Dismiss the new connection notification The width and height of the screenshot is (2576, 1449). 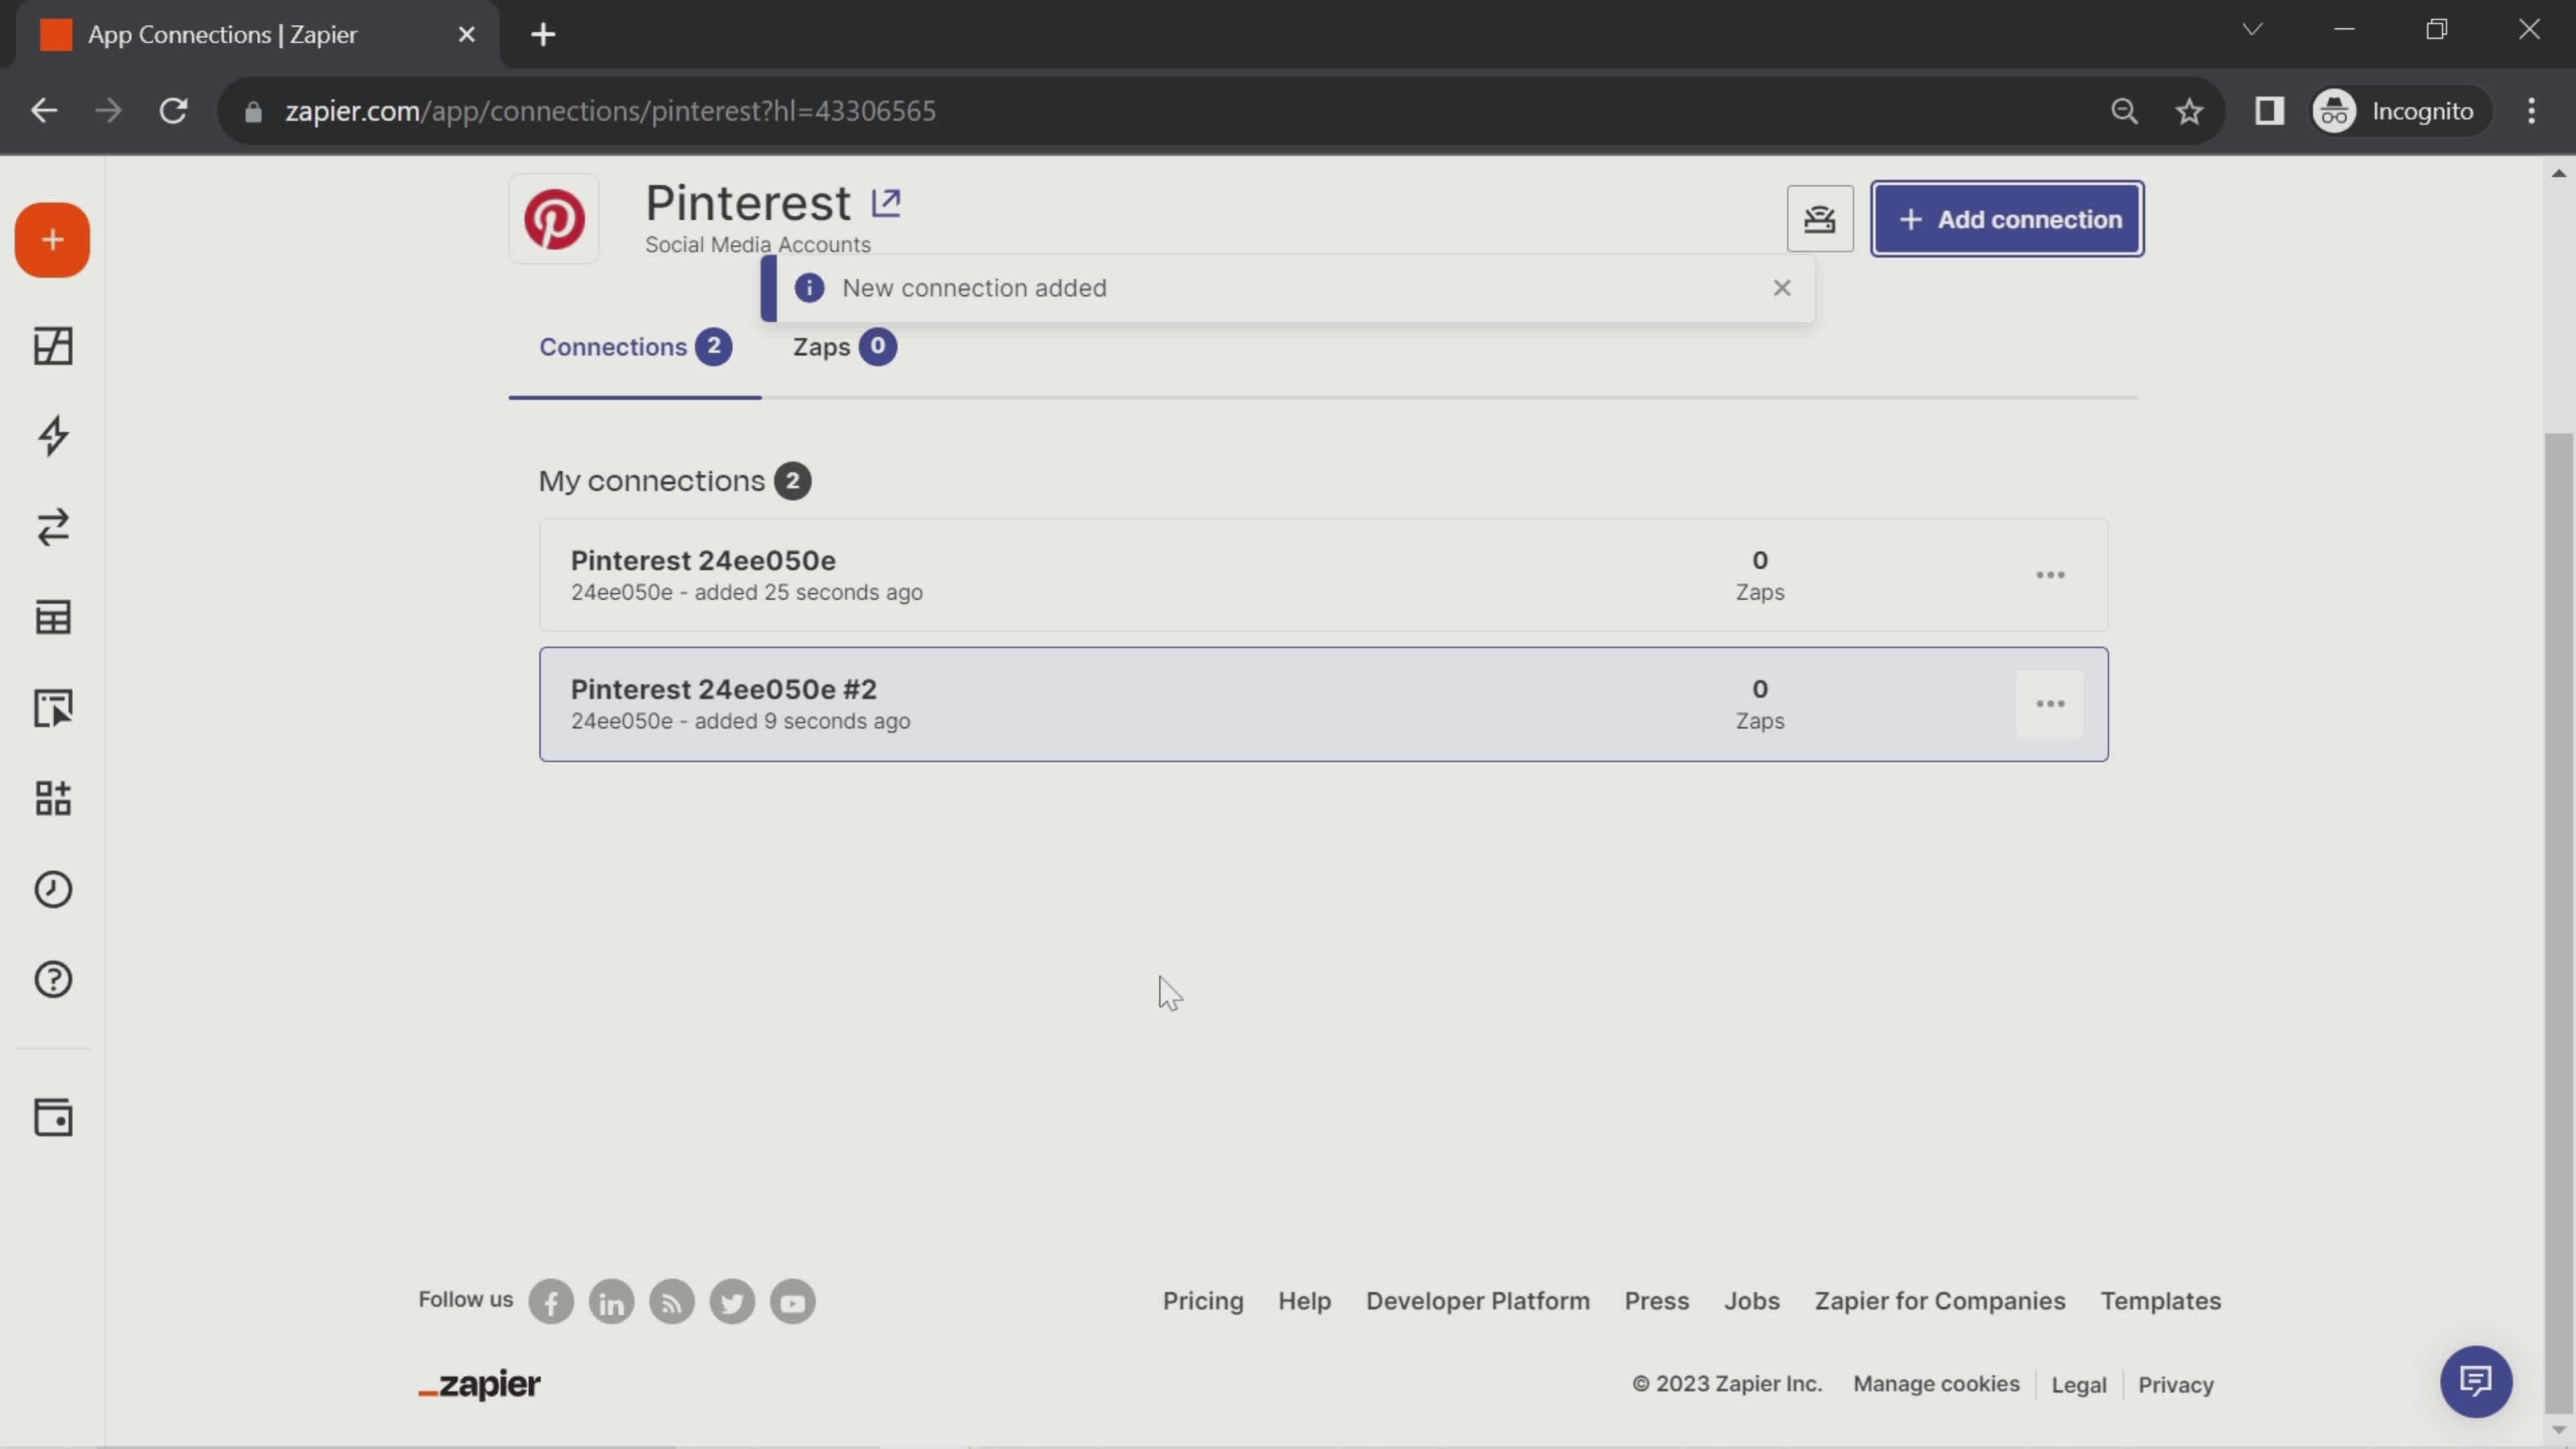click(1782, 286)
